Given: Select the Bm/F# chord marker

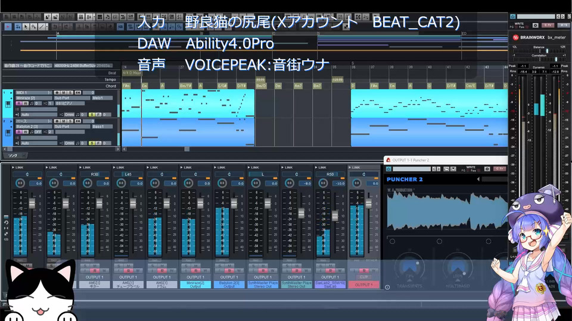Looking at the screenshot, I should coord(185,86).
